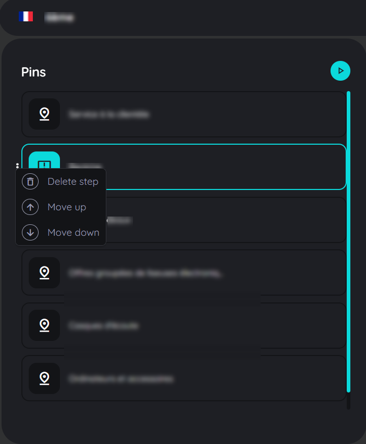Click the pin icon on the last list item
366x444 pixels.
44,378
